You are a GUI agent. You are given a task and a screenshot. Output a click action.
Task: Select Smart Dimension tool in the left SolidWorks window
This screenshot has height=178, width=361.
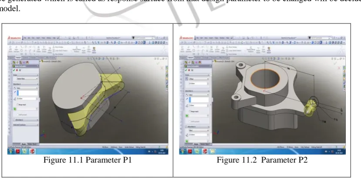click(17, 49)
